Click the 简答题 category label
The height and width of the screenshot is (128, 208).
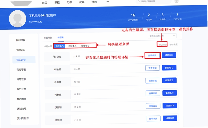coord(58,120)
